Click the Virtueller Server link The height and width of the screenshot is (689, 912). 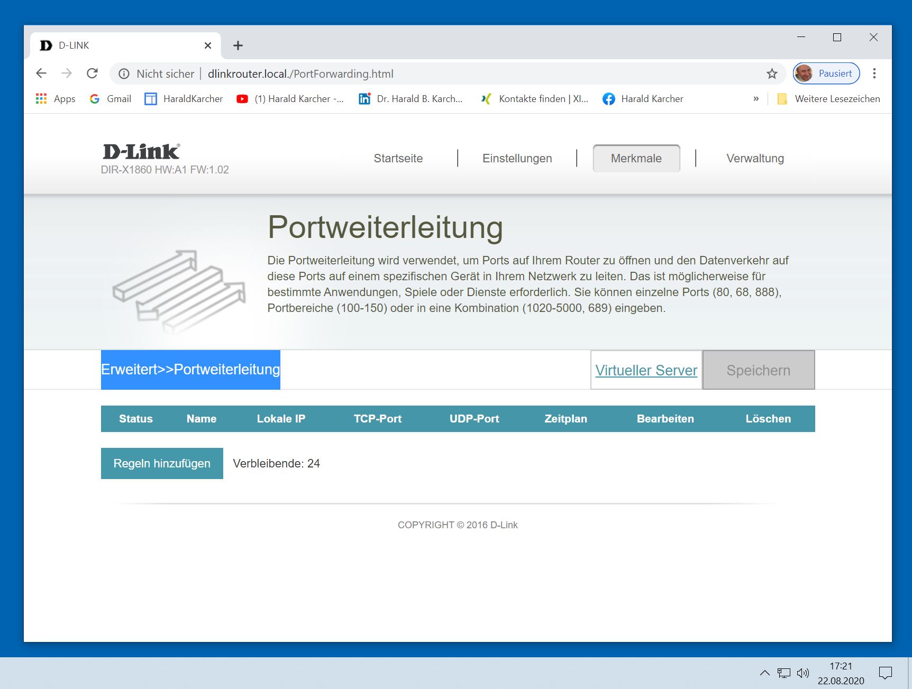click(646, 370)
